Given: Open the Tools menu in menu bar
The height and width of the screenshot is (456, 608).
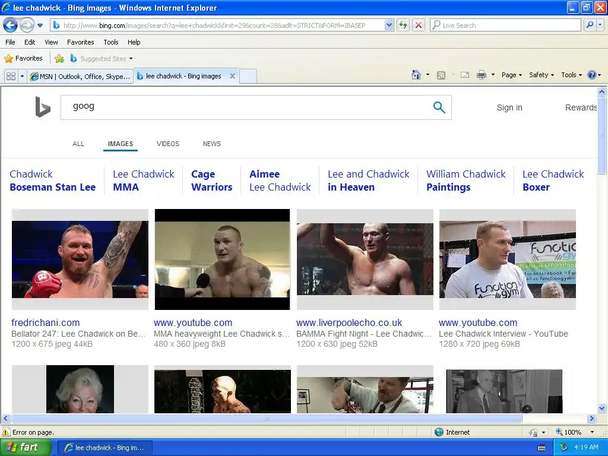Looking at the screenshot, I should click(x=110, y=42).
